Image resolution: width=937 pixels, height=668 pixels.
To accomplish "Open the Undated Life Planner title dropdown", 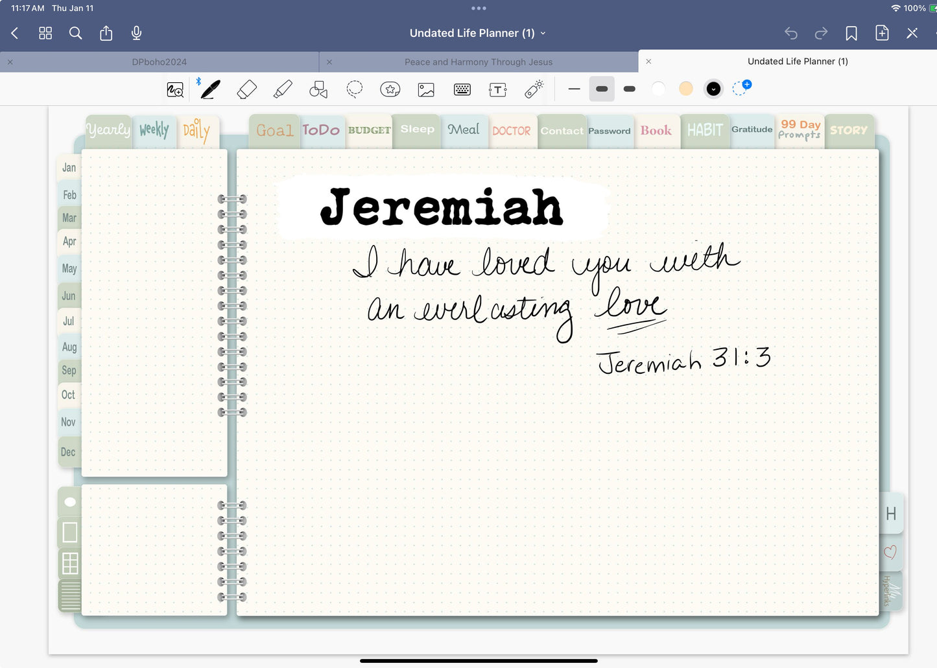I will [x=543, y=33].
